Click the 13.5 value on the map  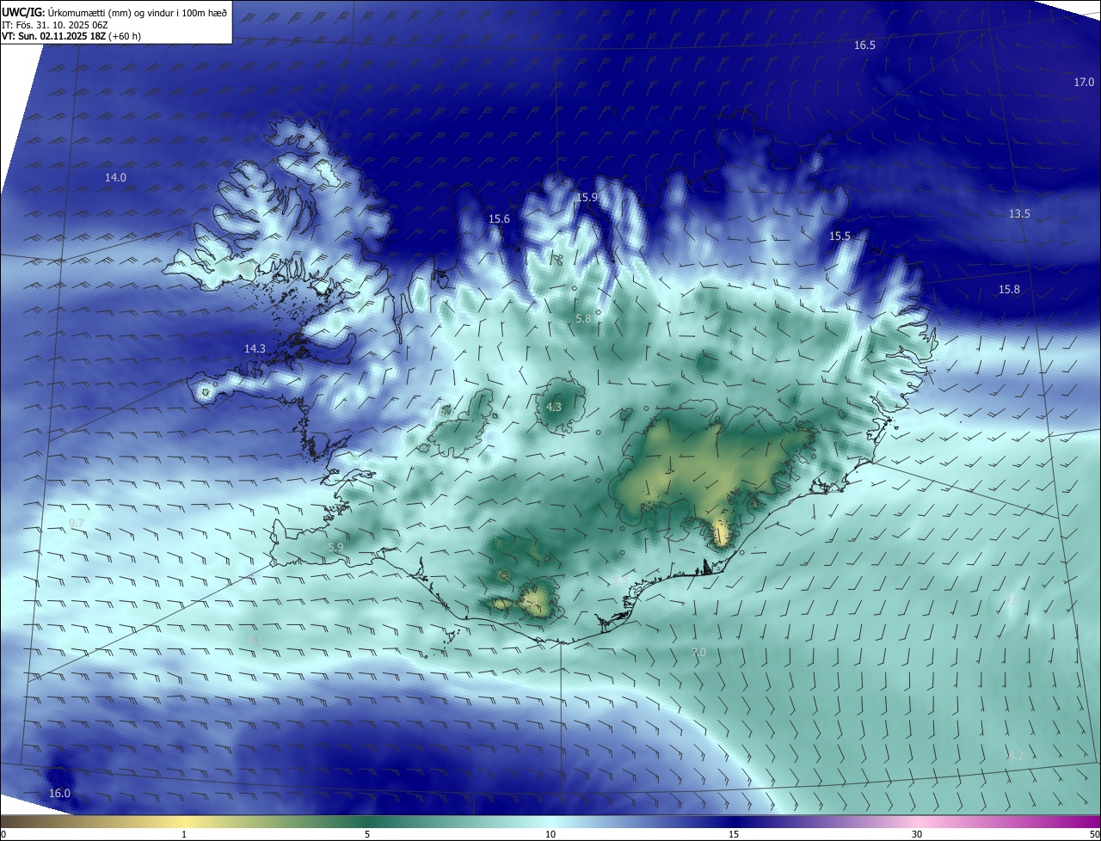coord(1019,214)
